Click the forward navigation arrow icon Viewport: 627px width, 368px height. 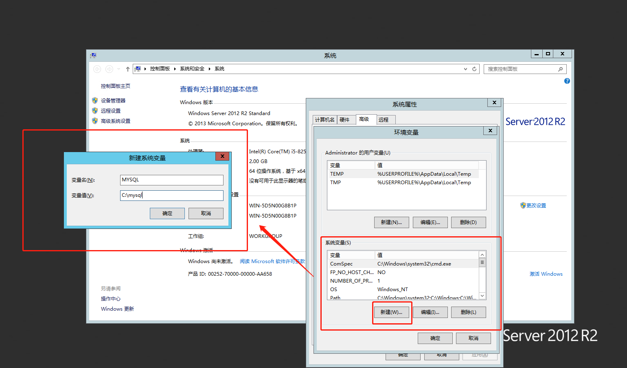tap(109, 69)
